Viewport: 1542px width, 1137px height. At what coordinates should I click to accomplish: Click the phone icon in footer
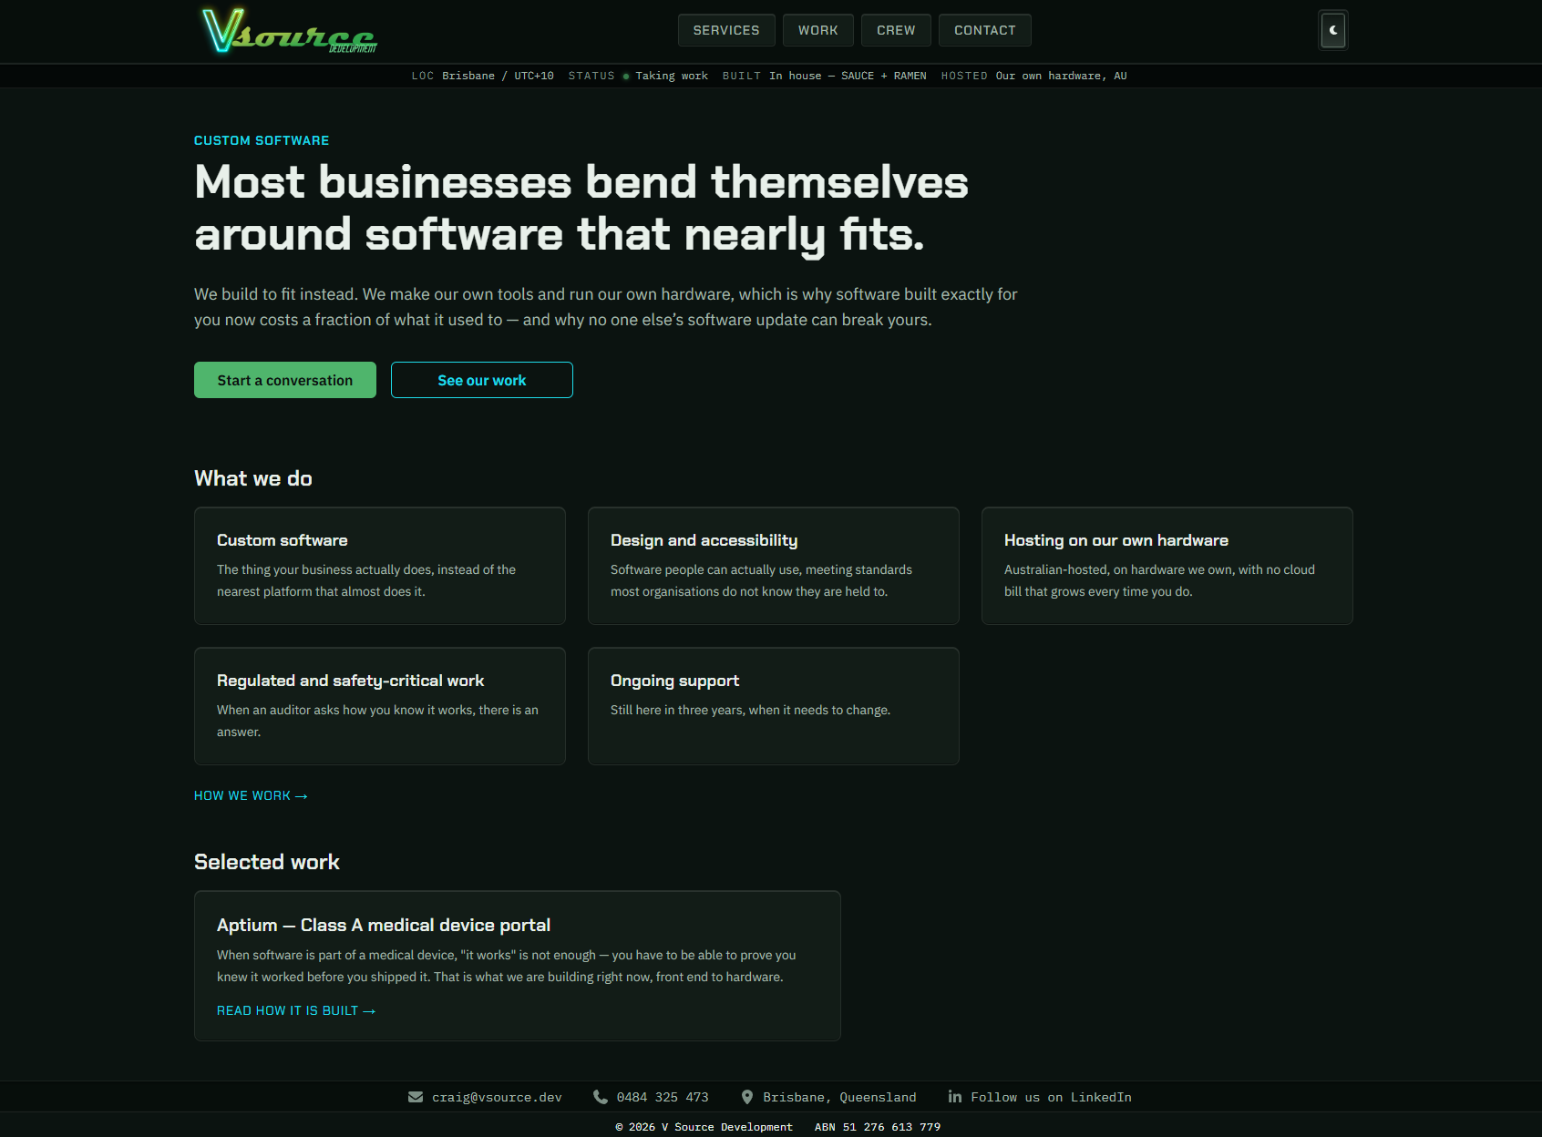(x=601, y=1097)
